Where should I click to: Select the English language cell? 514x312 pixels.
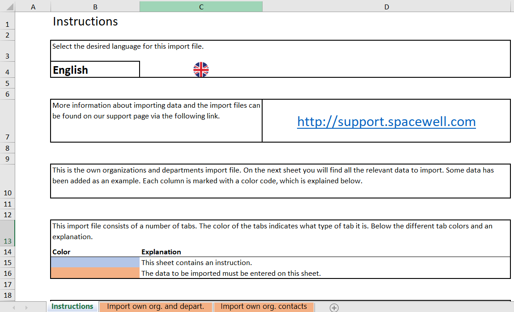[x=95, y=69]
